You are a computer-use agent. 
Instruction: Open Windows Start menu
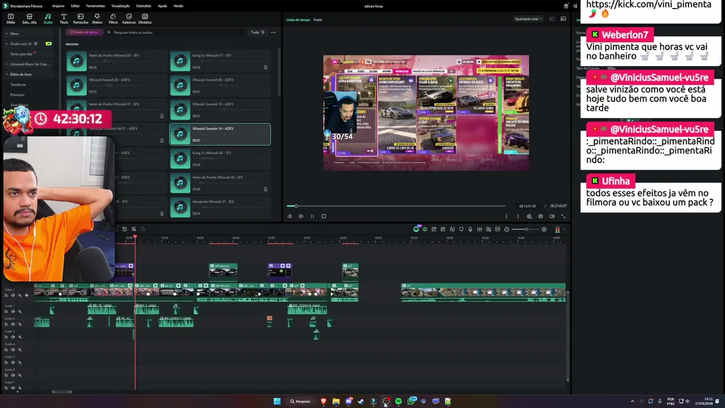(x=277, y=401)
